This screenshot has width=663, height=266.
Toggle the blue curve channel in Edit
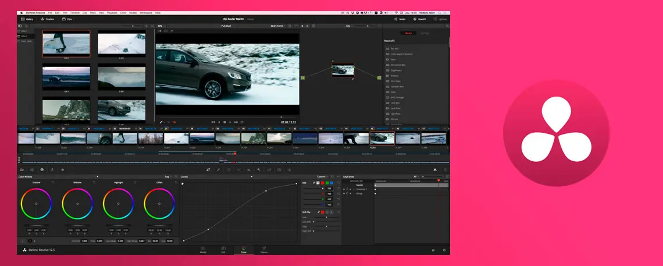click(x=332, y=183)
